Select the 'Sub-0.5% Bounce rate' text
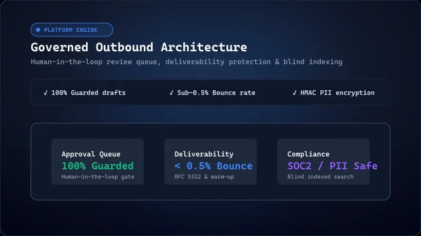The height and width of the screenshot is (236, 421). (x=216, y=93)
